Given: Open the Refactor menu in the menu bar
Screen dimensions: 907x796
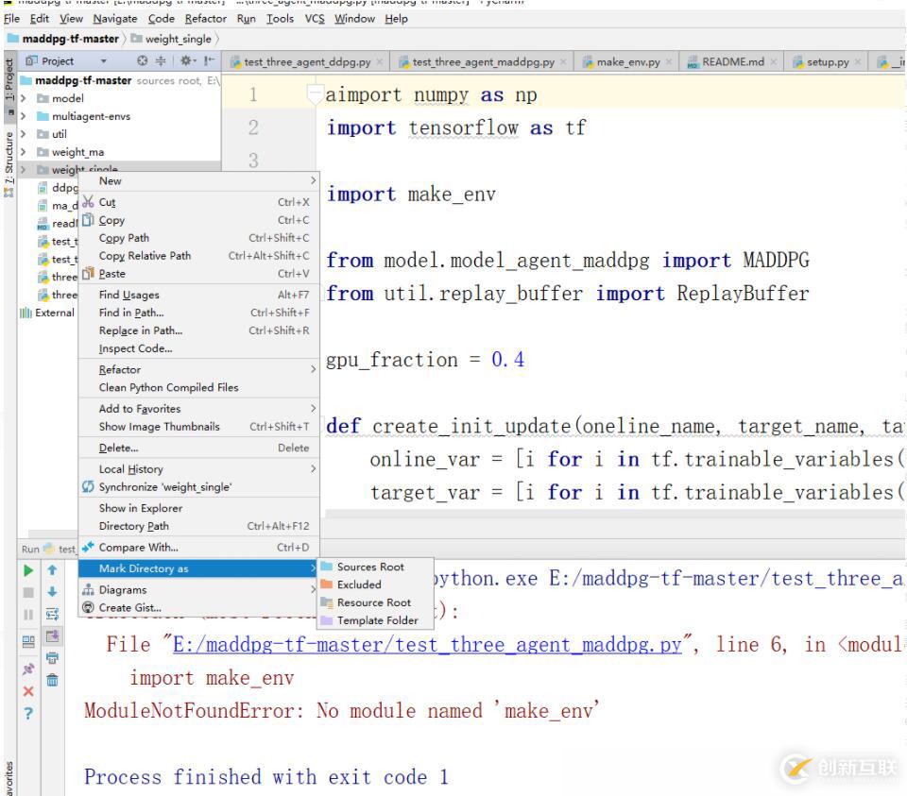Looking at the screenshot, I should coord(205,19).
